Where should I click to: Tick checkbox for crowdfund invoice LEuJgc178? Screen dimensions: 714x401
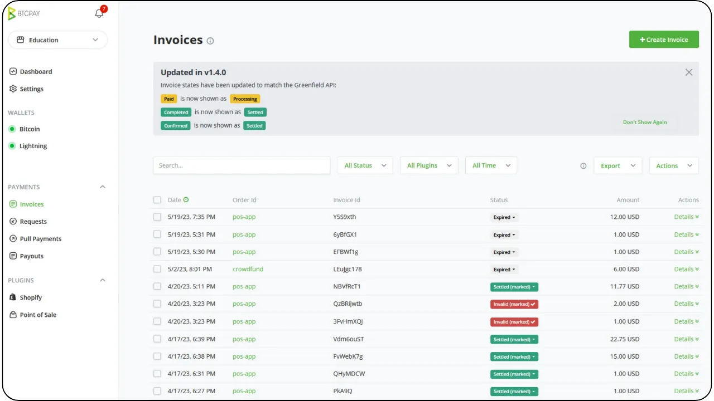coord(157,269)
